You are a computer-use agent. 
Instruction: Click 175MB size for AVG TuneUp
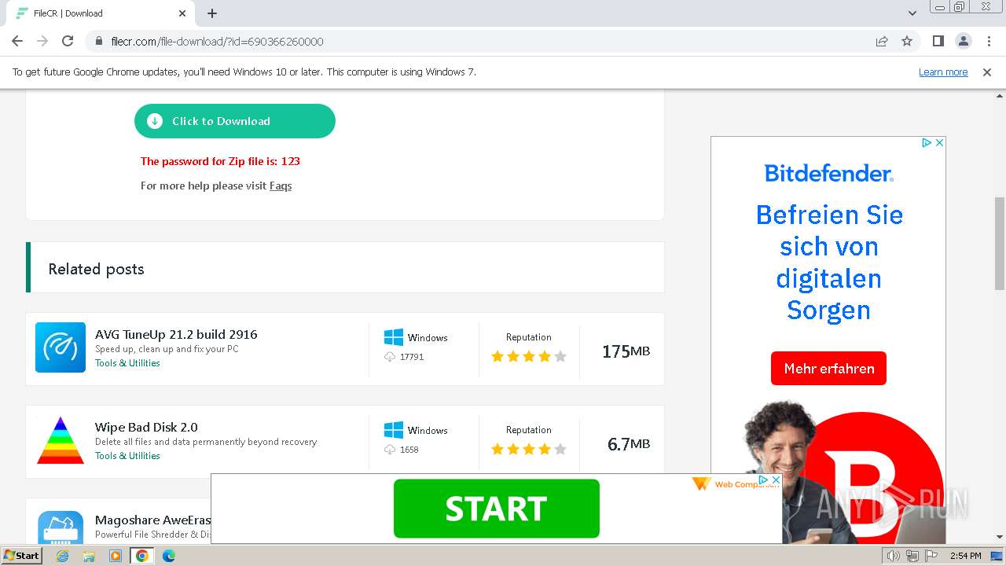626,351
